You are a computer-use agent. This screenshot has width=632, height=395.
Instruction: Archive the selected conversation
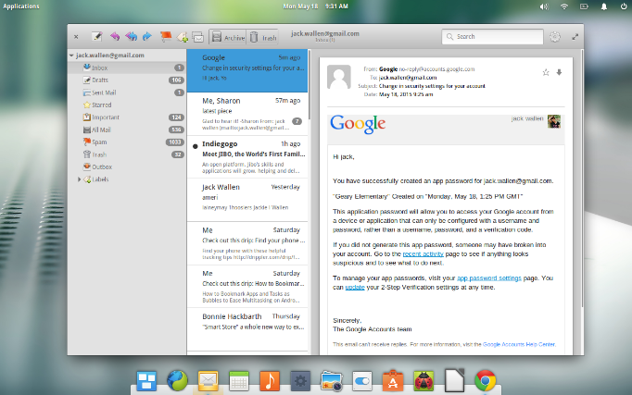(x=228, y=37)
